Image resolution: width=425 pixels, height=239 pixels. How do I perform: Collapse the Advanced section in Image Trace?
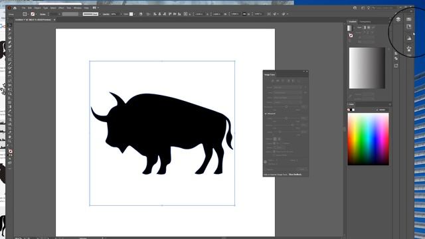tap(266, 114)
